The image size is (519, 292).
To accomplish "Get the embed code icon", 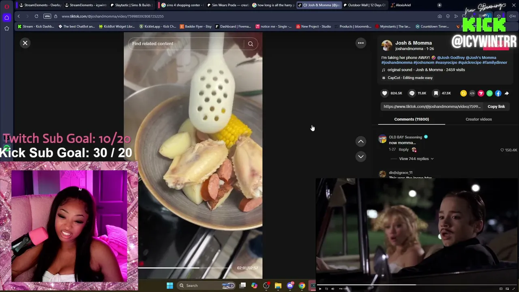I will tap(472, 93).
